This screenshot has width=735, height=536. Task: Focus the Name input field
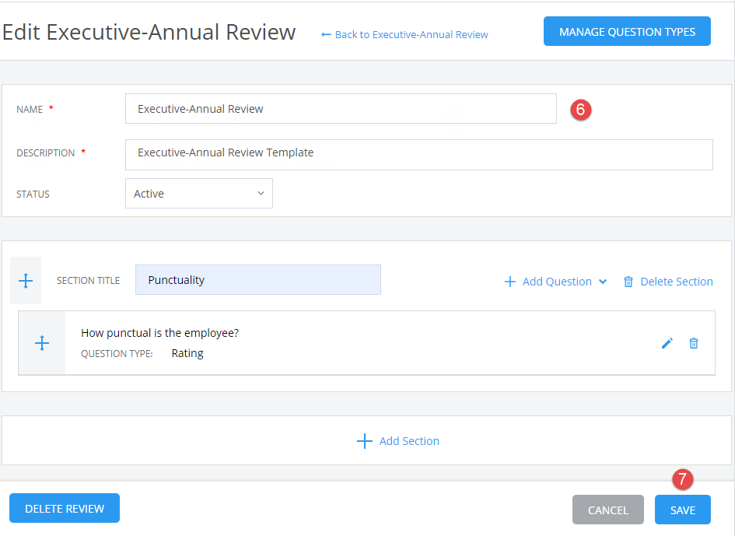341,109
